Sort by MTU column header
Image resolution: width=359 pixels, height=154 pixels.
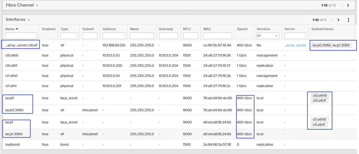[x=187, y=29]
